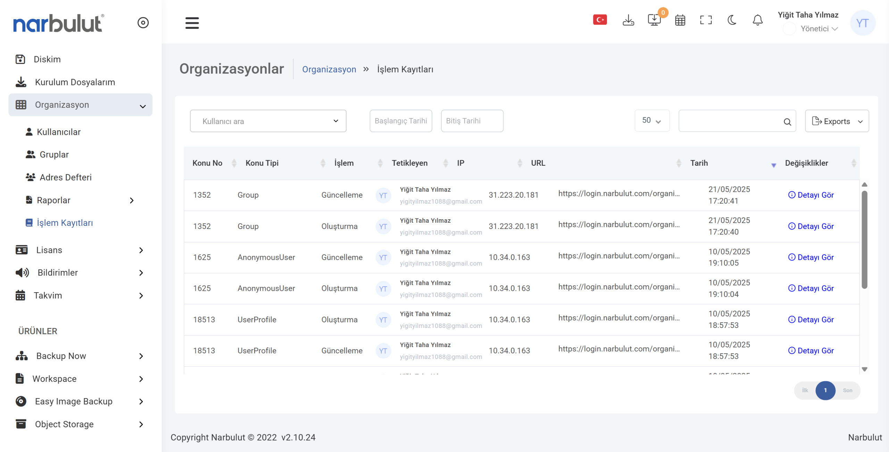Image resolution: width=889 pixels, height=452 pixels.
Task: Click the notifications bell icon
Action: coord(757,20)
